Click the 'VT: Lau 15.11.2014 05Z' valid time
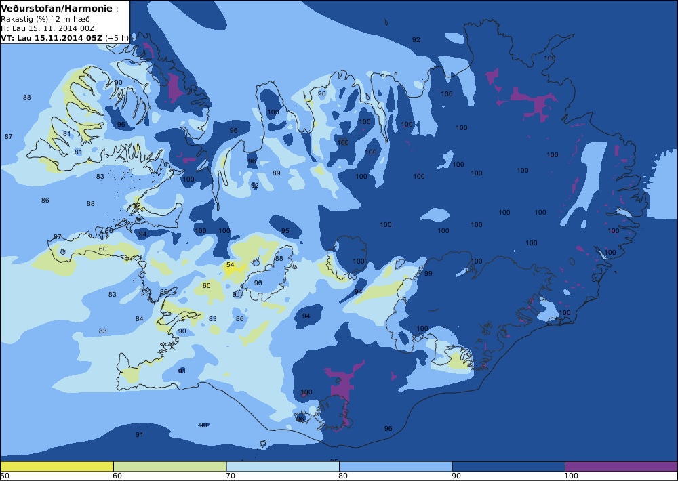 click(52, 37)
